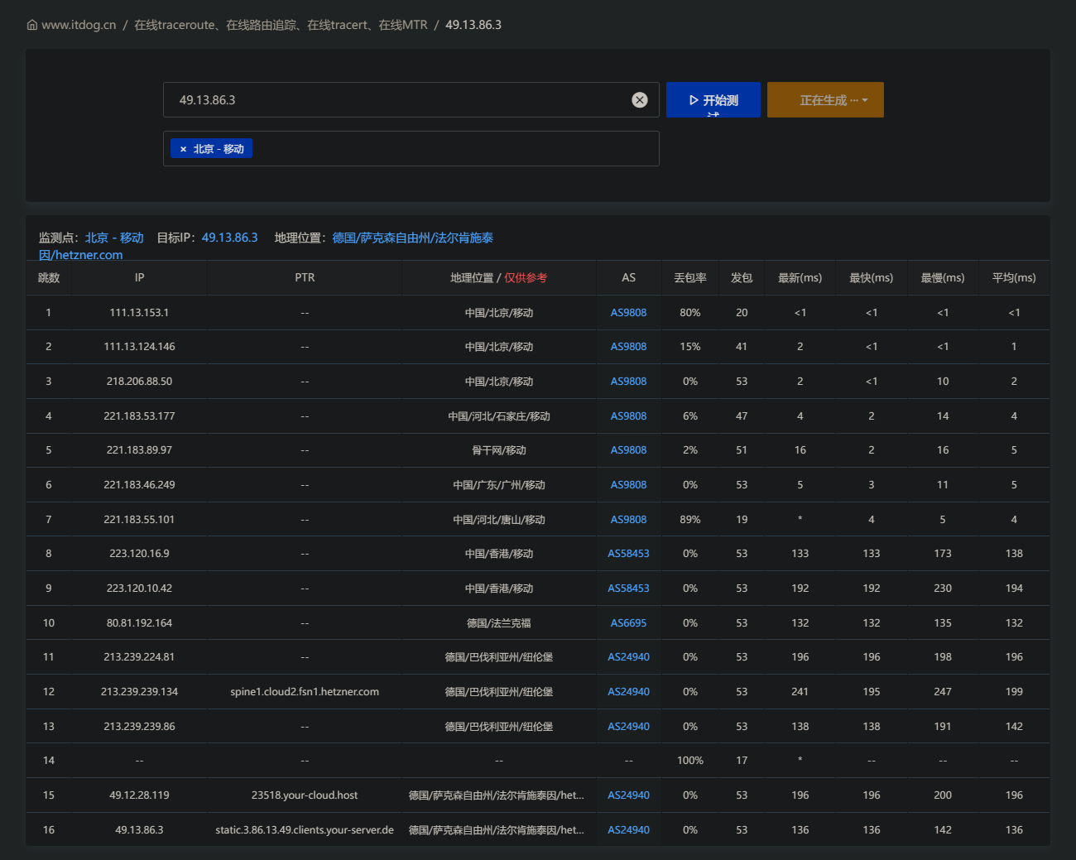Open the traceroute breadcrumb link
Viewport: 1076px width, 860px height.
(x=281, y=25)
